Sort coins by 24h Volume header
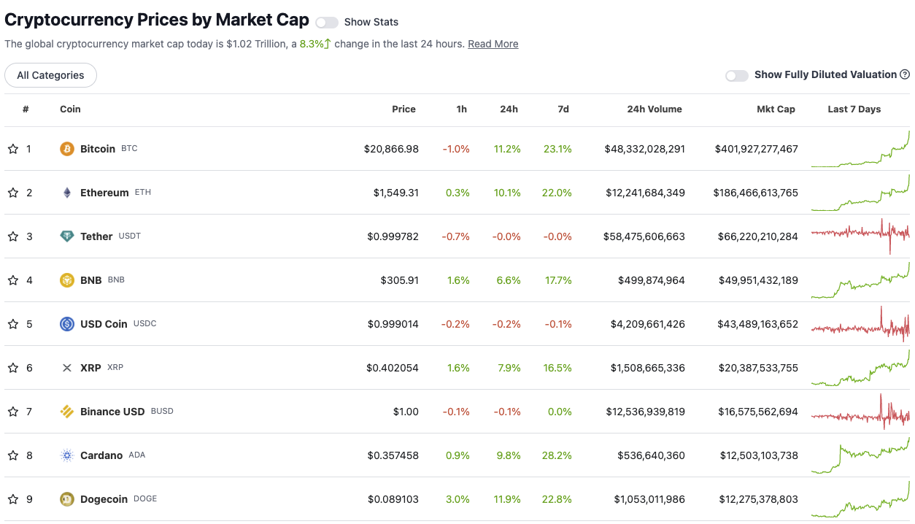This screenshot has width=915, height=524. coord(655,109)
